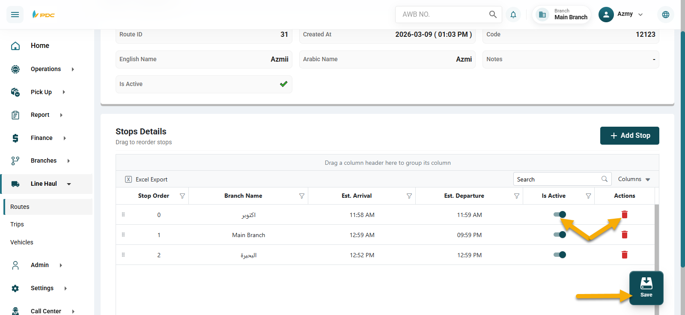Expand the Operations menu arrow
Viewport: 685px width, 315px height.
coord(73,69)
